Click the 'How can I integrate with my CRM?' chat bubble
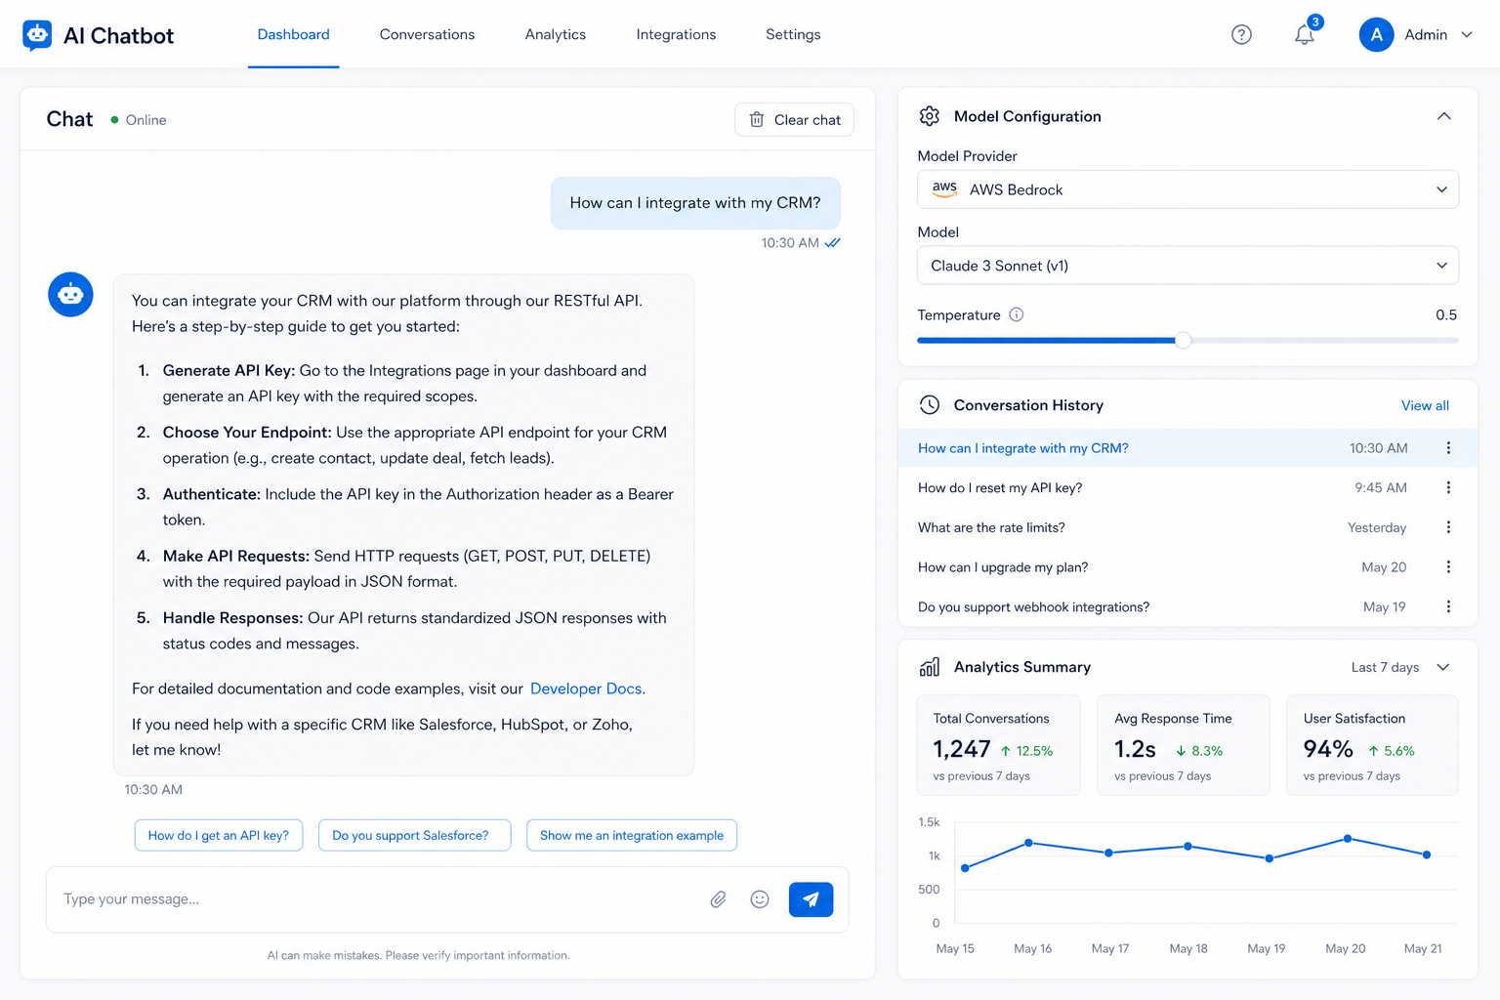Screen dimensions: 1500x1000 (x=695, y=203)
